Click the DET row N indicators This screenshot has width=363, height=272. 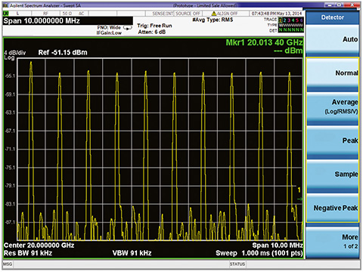(x=290, y=30)
